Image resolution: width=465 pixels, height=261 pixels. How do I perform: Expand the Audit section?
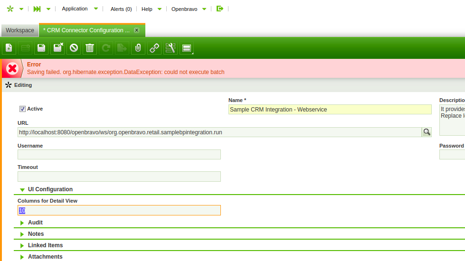pyautogui.click(x=22, y=223)
